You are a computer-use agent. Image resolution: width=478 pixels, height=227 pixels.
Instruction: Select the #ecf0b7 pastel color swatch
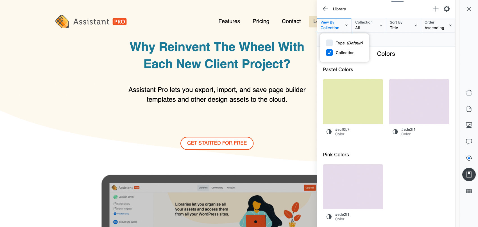(353, 101)
